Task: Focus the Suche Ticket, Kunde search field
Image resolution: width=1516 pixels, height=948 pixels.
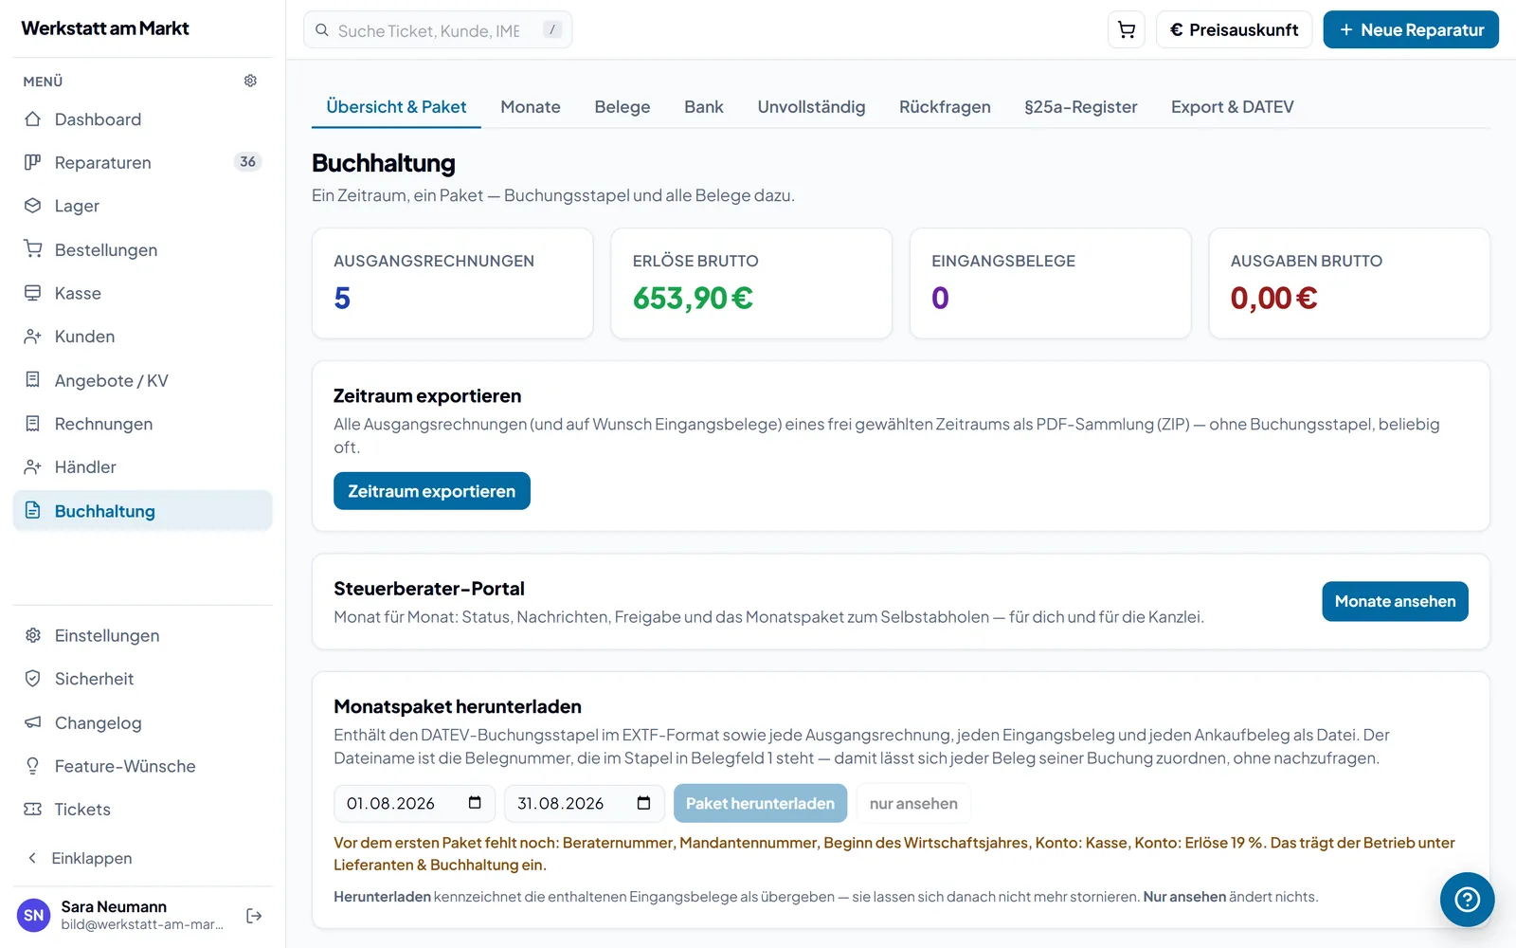Action: tap(438, 30)
